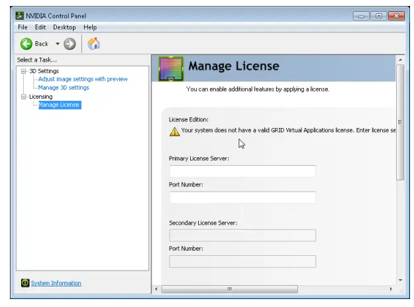Click the invalid GRID license warning text
This screenshot has height=307, width=414.
(288, 130)
